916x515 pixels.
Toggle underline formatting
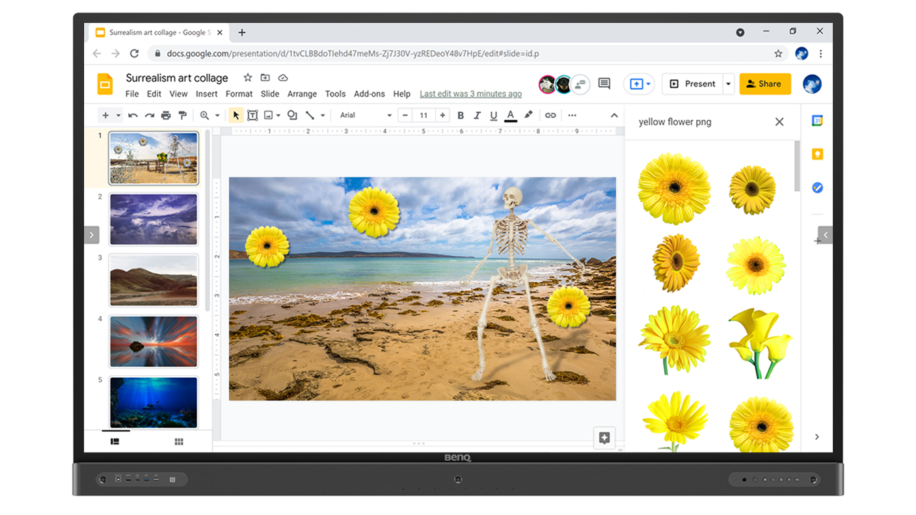(494, 115)
